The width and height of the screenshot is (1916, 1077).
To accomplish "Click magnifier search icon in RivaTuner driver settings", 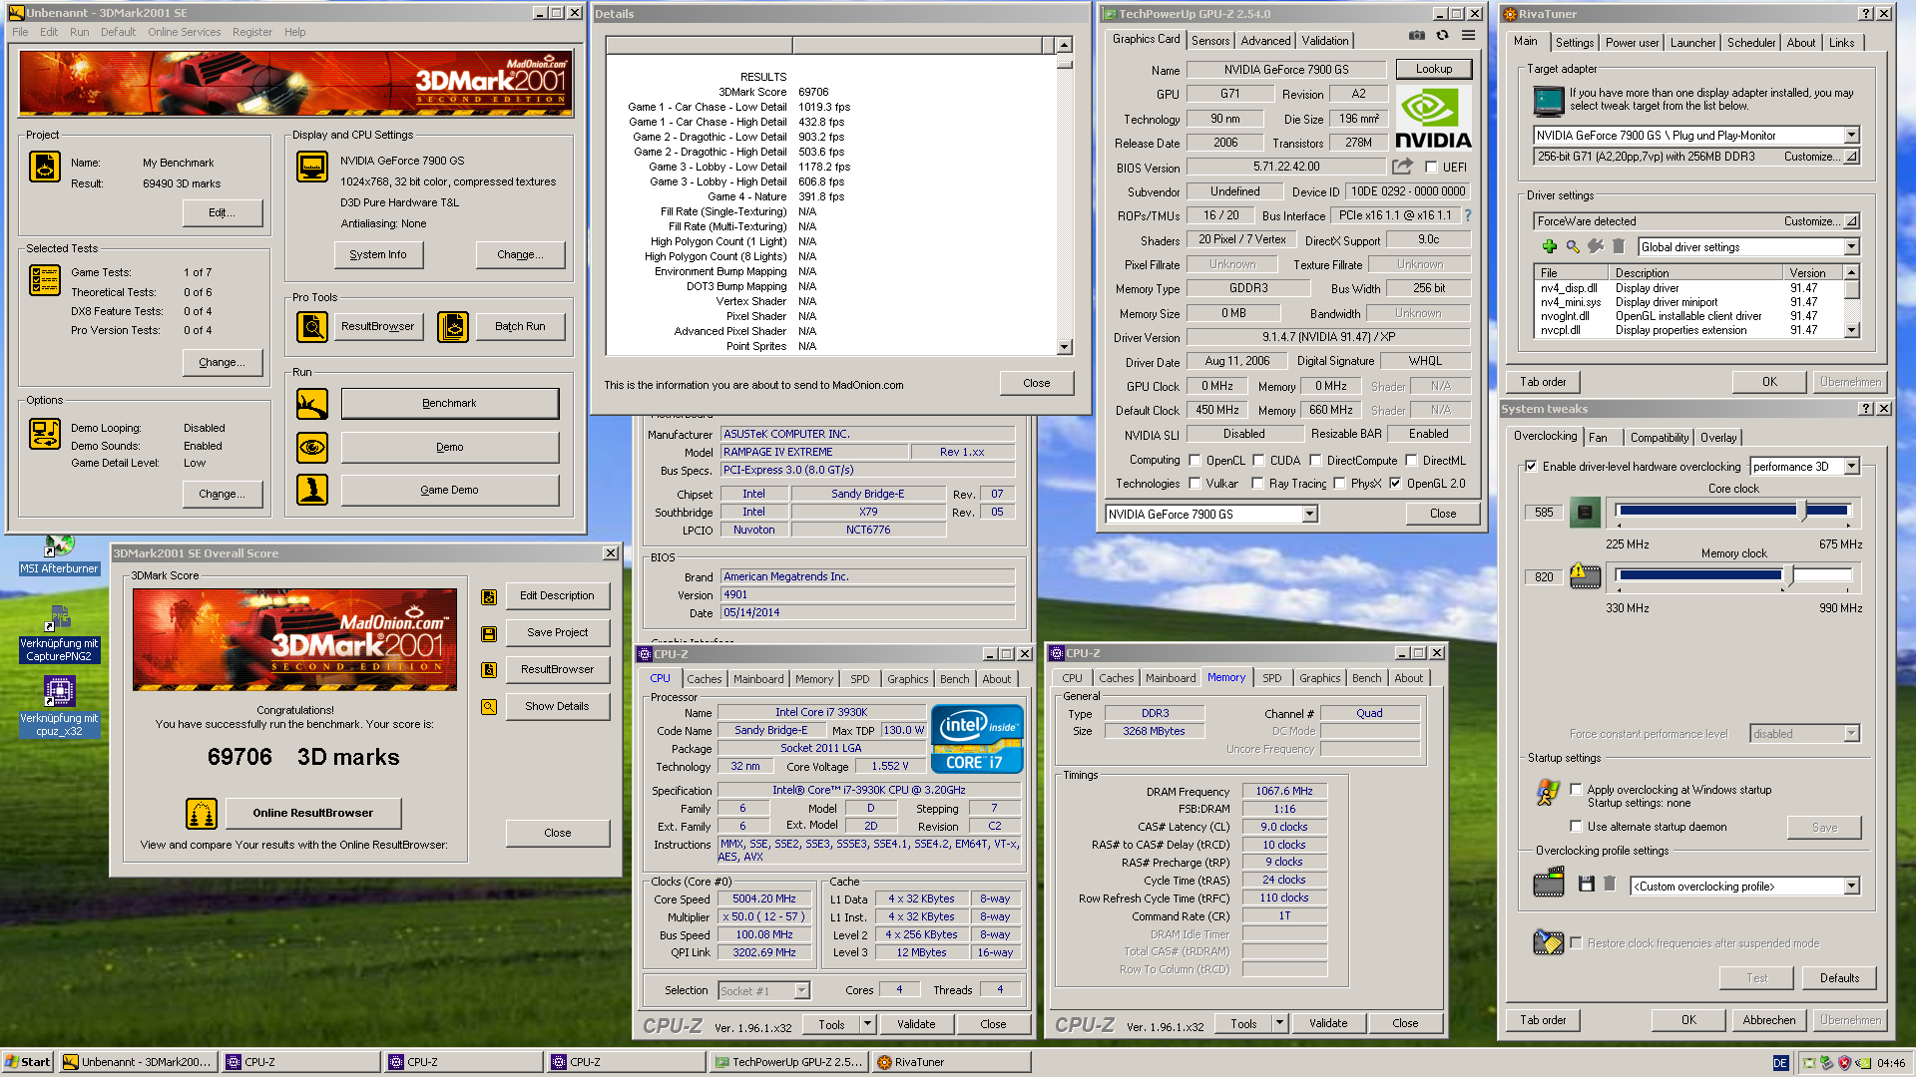I will click(x=1573, y=246).
